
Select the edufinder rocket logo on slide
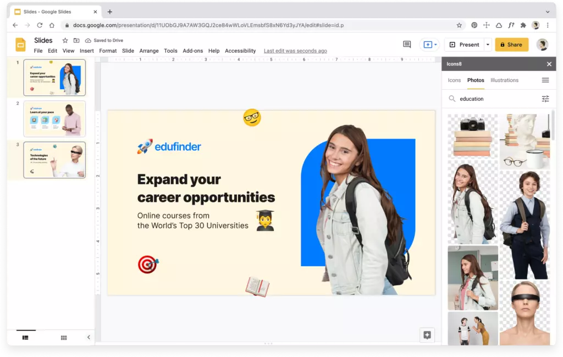[x=169, y=146]
